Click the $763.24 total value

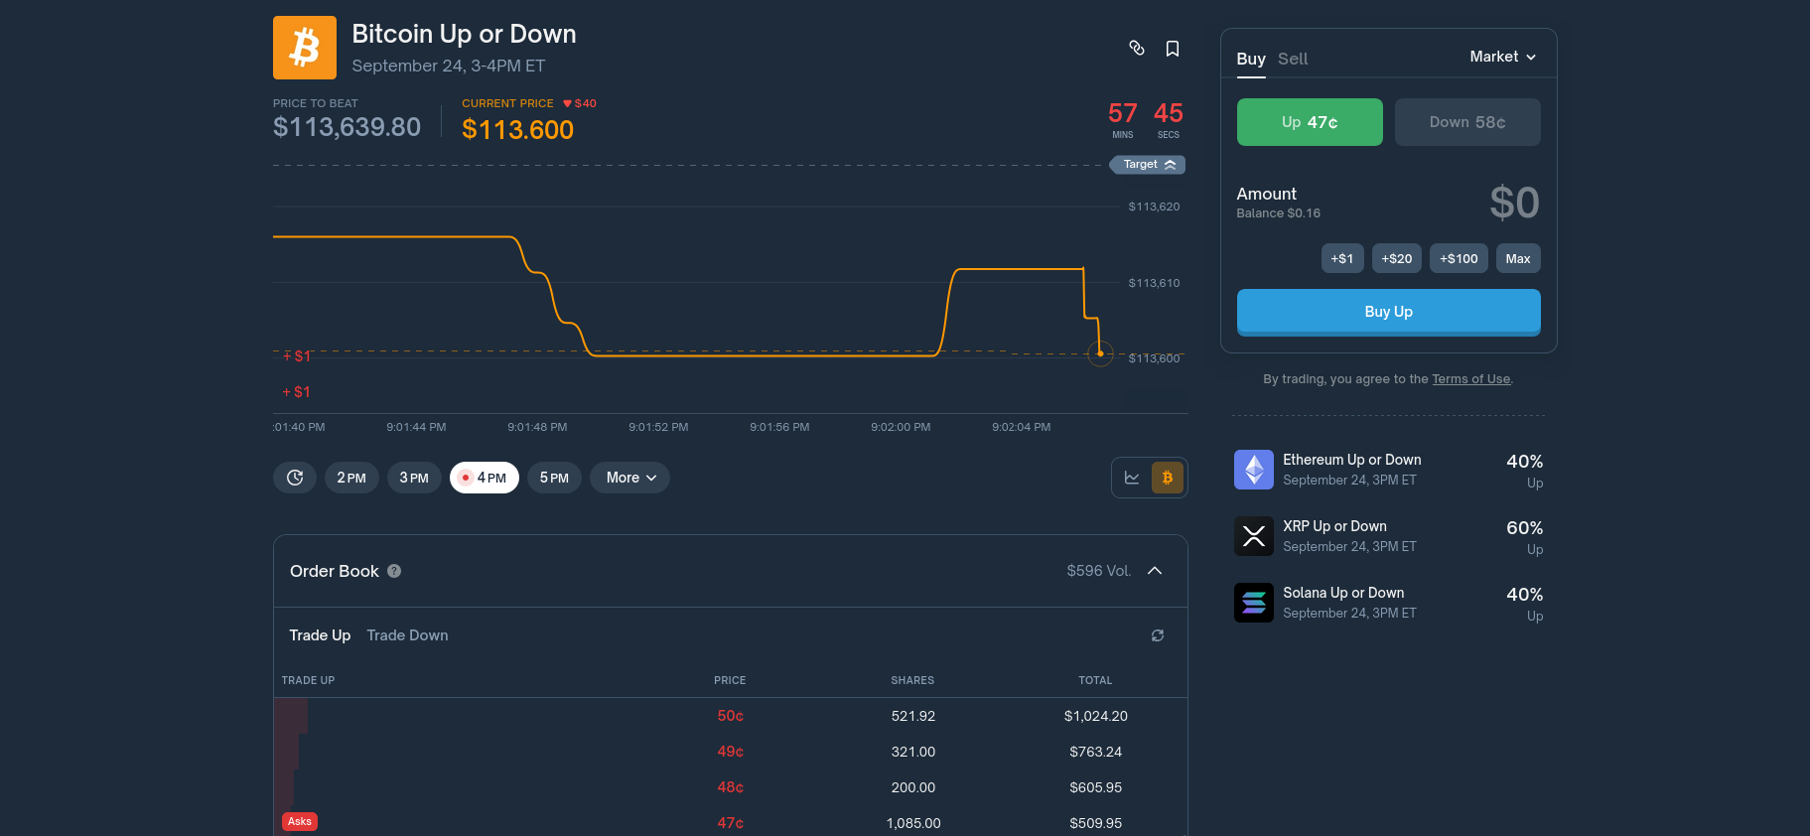[x=1096, y=752]
